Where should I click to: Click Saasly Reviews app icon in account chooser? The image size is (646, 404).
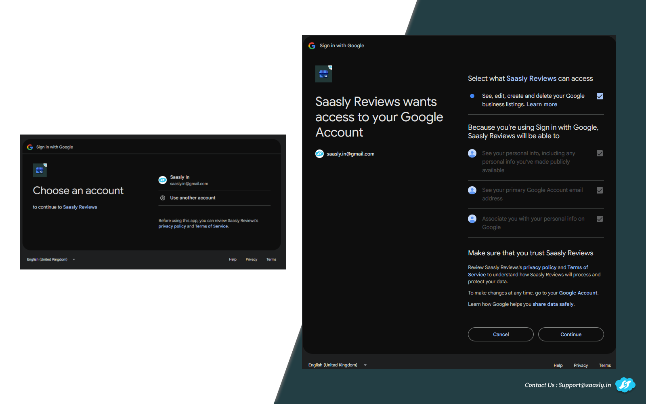click(x=40, y=170)
